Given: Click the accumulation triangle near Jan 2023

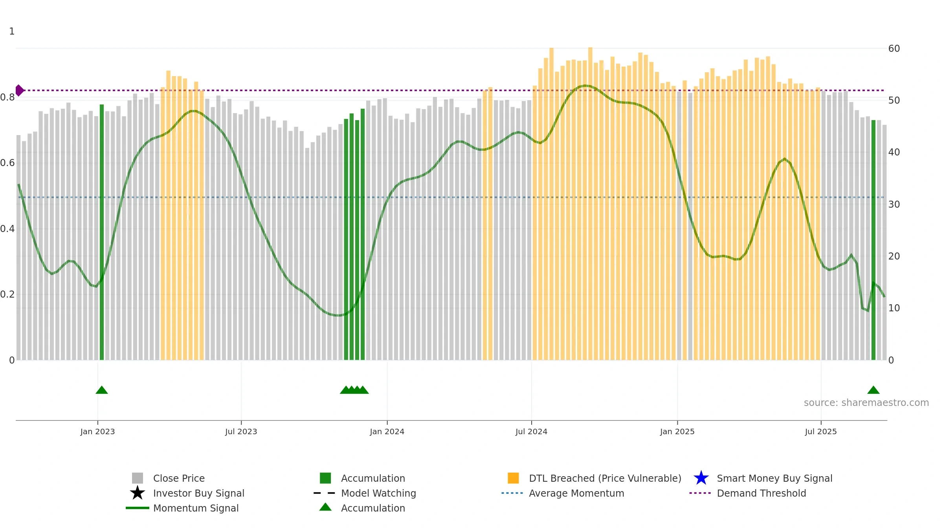Looking at the screenshot, I should click(102, 390).
